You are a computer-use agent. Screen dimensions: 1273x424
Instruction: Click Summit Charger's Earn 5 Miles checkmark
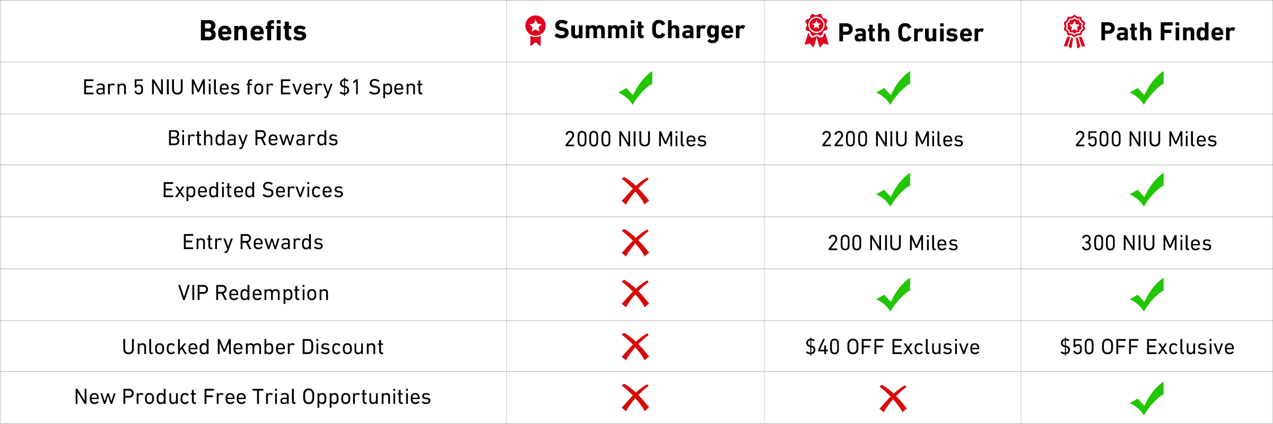[x=635, y=88]
